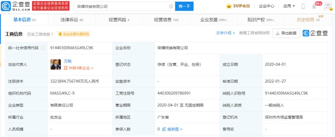This screenshot has height=137, width=335.
Task: Open notifications bell icon
Action: tap(314, 6)
